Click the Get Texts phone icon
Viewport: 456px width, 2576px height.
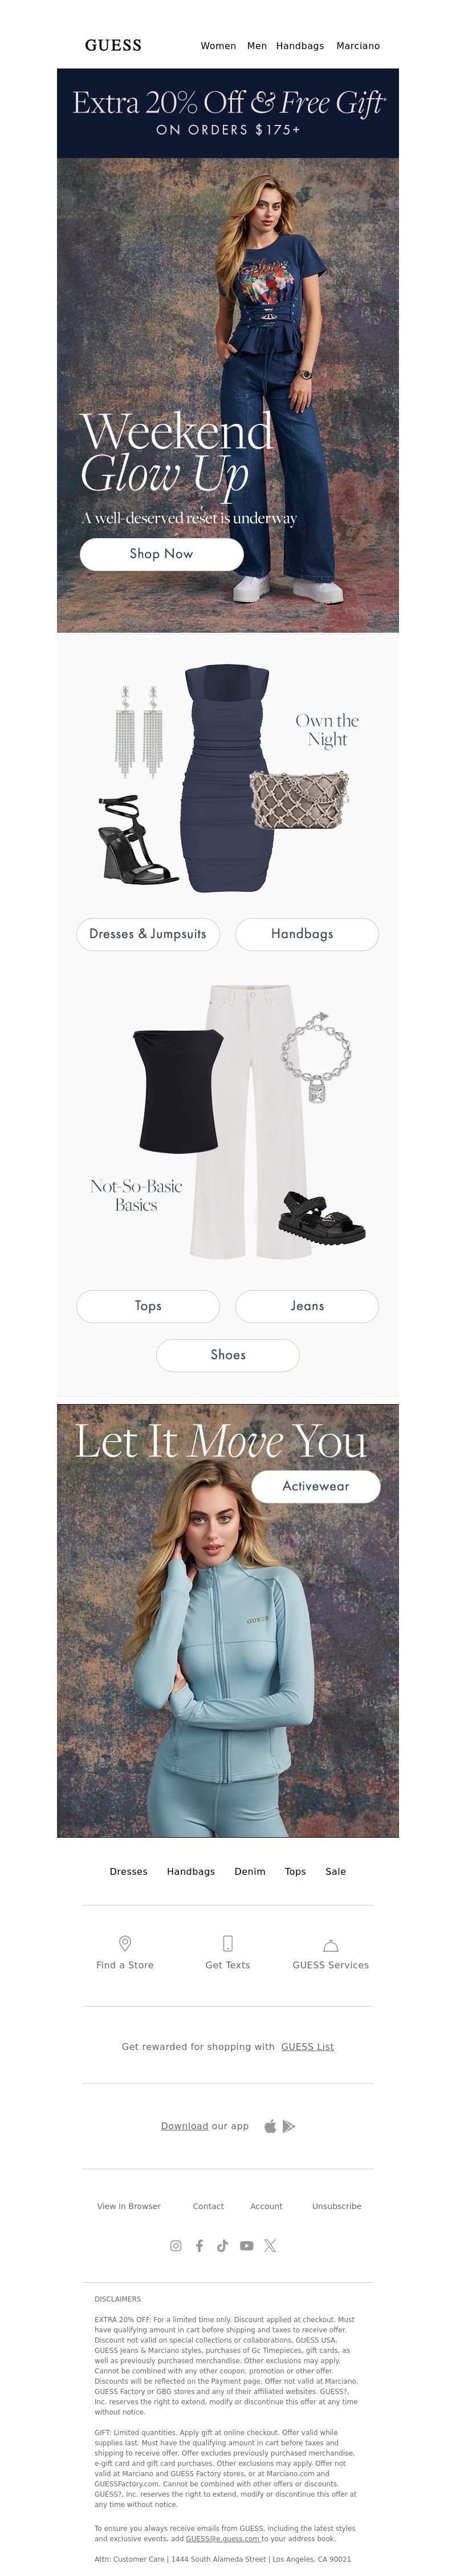(227, 1943)
